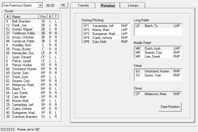This screenshot has height=132, width=198.
Task: Pick setup man Strickland, Hunter
Action: (157, 71)
